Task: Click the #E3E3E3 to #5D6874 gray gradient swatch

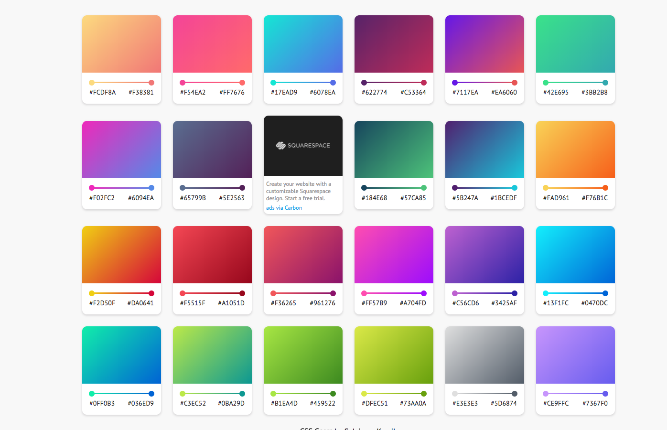Action: [x=484, y=355]
